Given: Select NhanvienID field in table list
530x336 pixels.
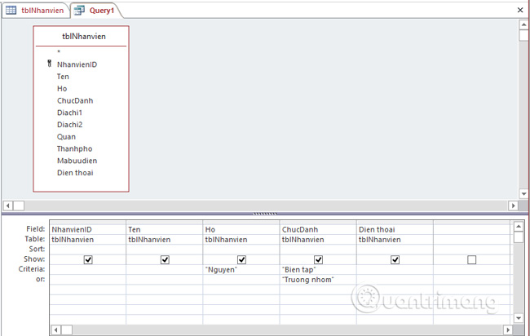Looking at the screenshot, I should tap(77, 64).
